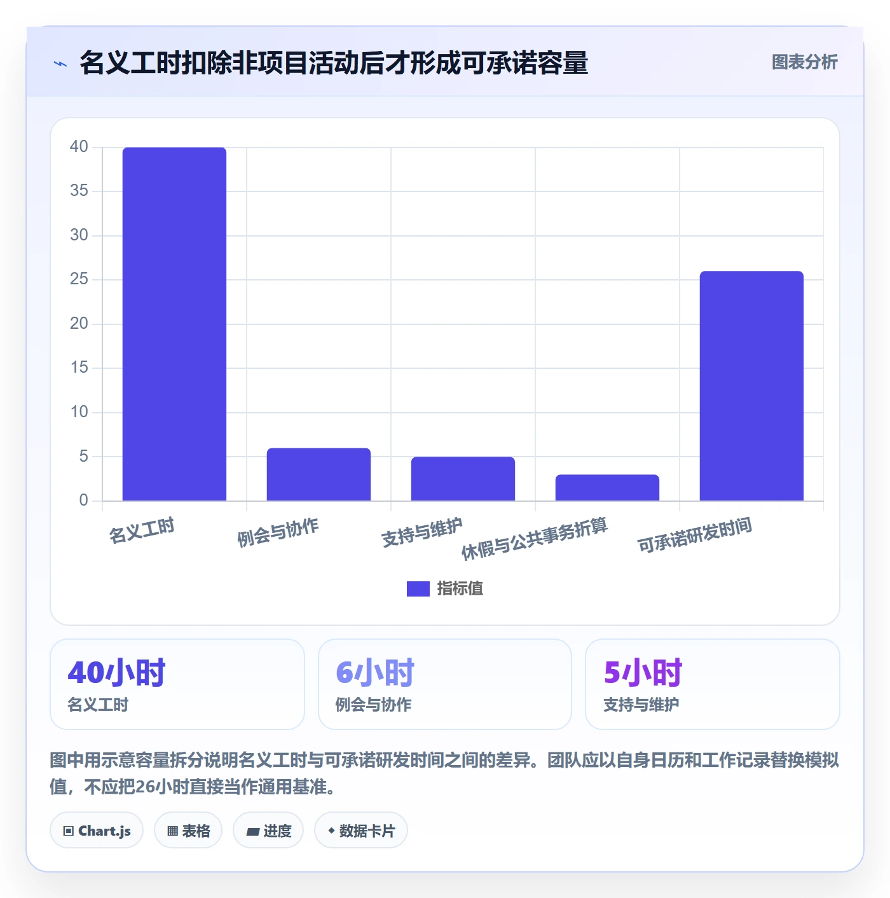890x898 pixels.
Task: Click the 可承诺研发时间 bar in the chart
Action: [x=751, y=386]
